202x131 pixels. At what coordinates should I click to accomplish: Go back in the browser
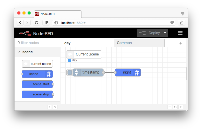coord(20,23)
